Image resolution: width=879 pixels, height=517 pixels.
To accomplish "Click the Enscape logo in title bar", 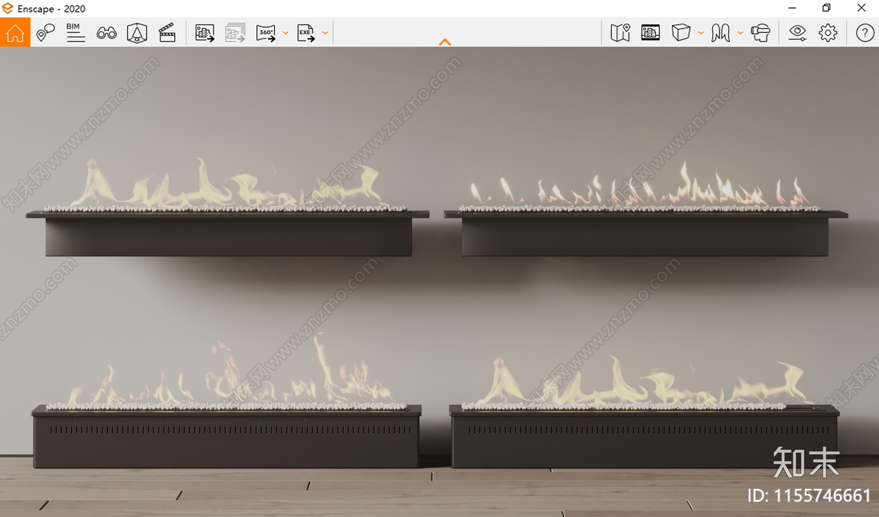I will [x=8, y=9].
